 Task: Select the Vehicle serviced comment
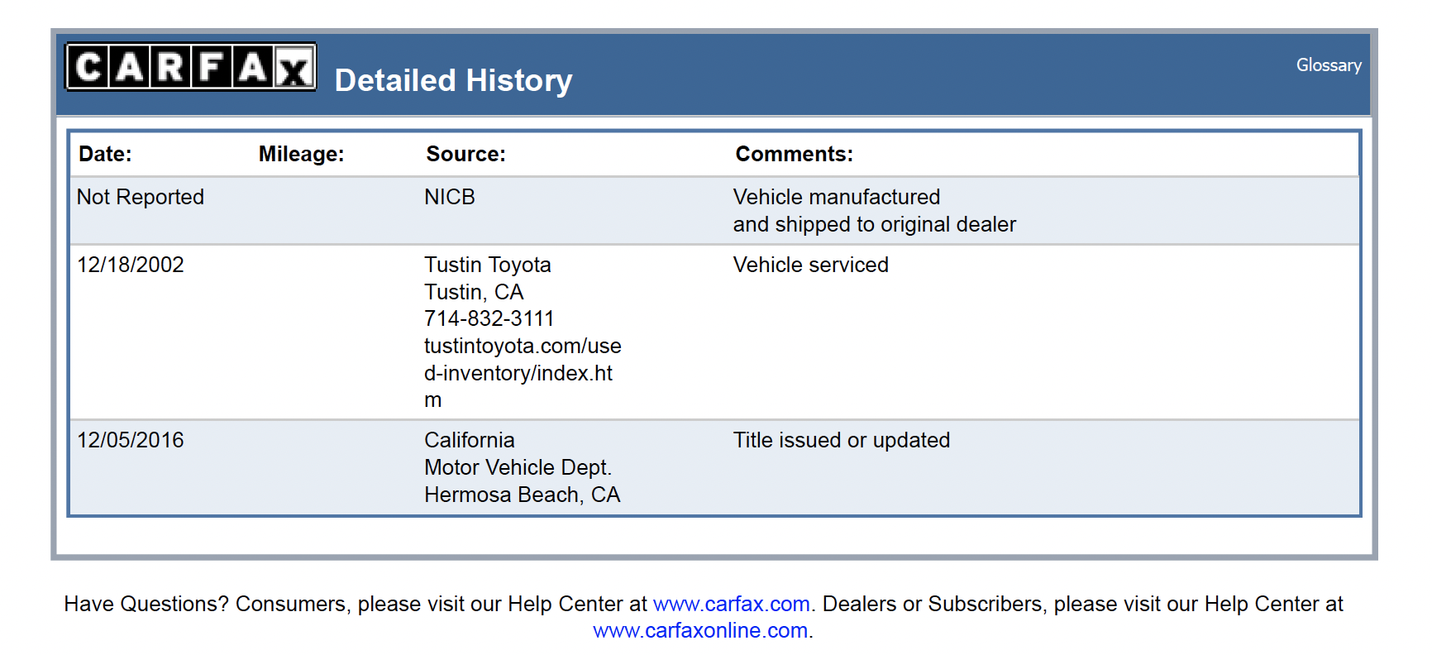coord(811,265)
